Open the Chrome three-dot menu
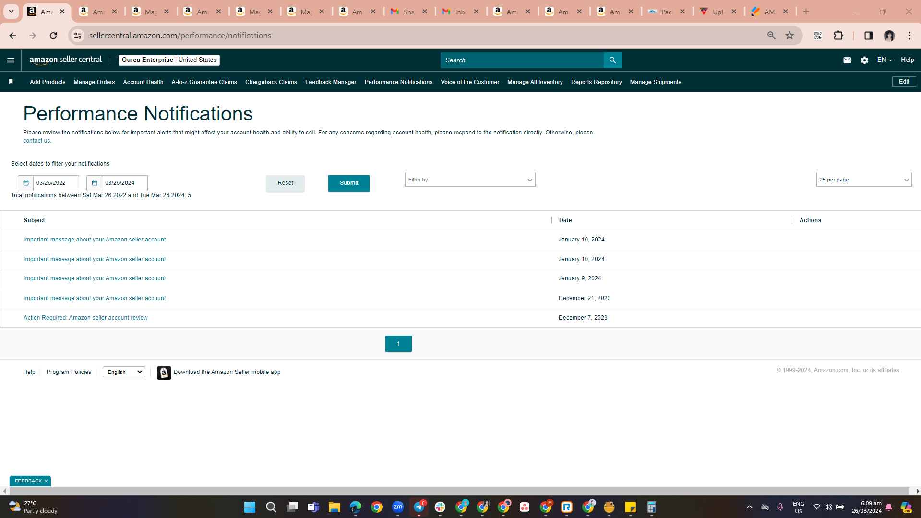The image size is (921, 518). coord(909,36)
